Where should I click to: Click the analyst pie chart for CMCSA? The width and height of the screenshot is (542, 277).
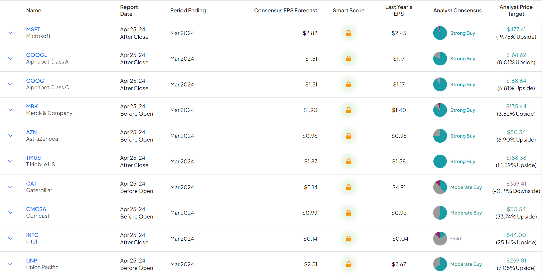(x=440, y=213)
